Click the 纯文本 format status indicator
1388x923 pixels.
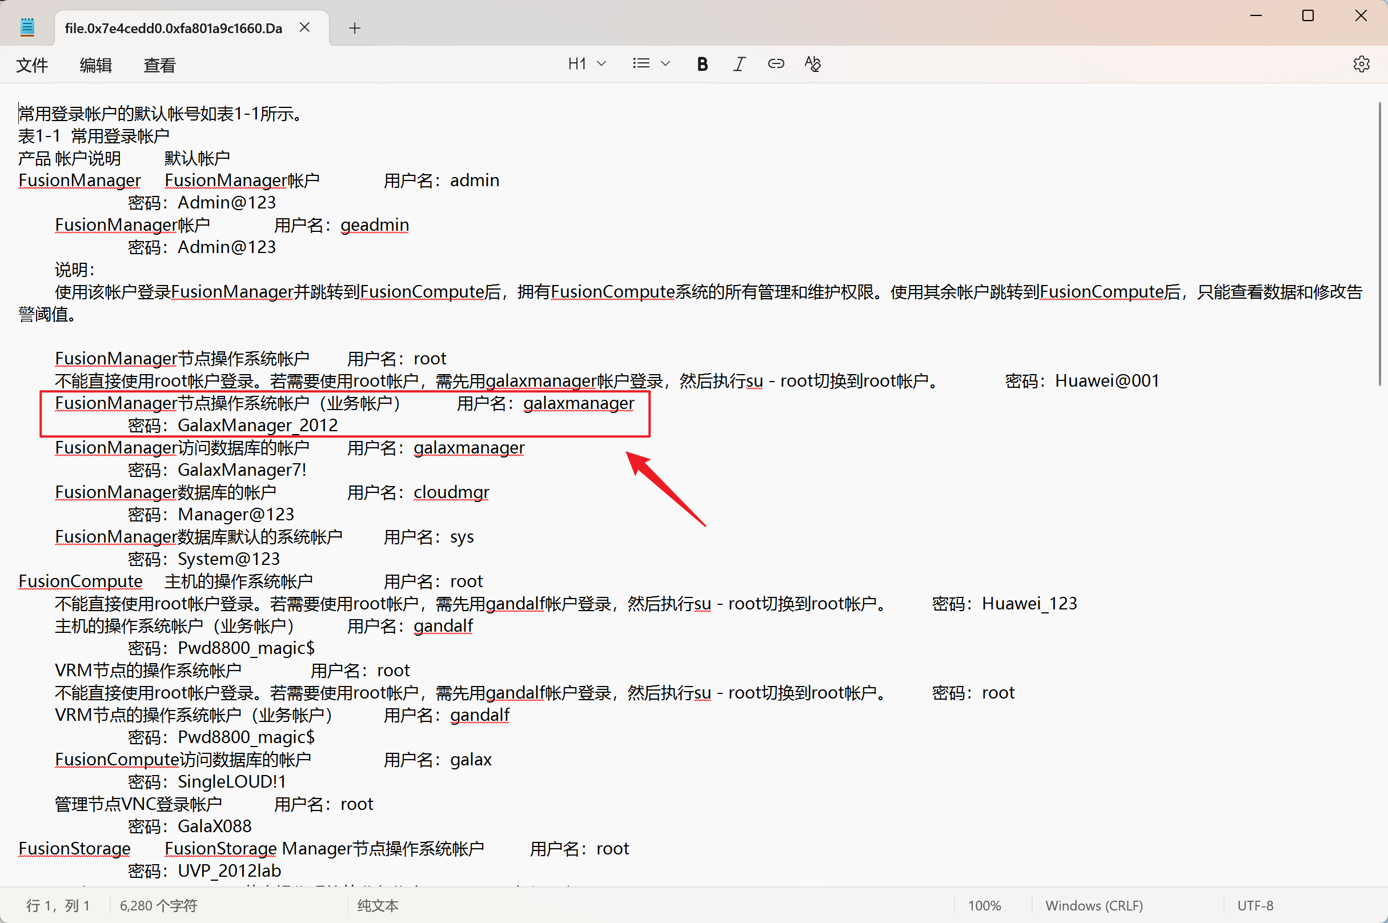coord(378,905)
